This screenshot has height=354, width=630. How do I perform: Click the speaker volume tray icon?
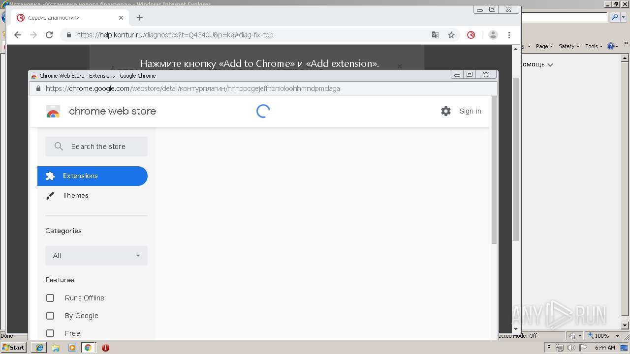point(571,348)
